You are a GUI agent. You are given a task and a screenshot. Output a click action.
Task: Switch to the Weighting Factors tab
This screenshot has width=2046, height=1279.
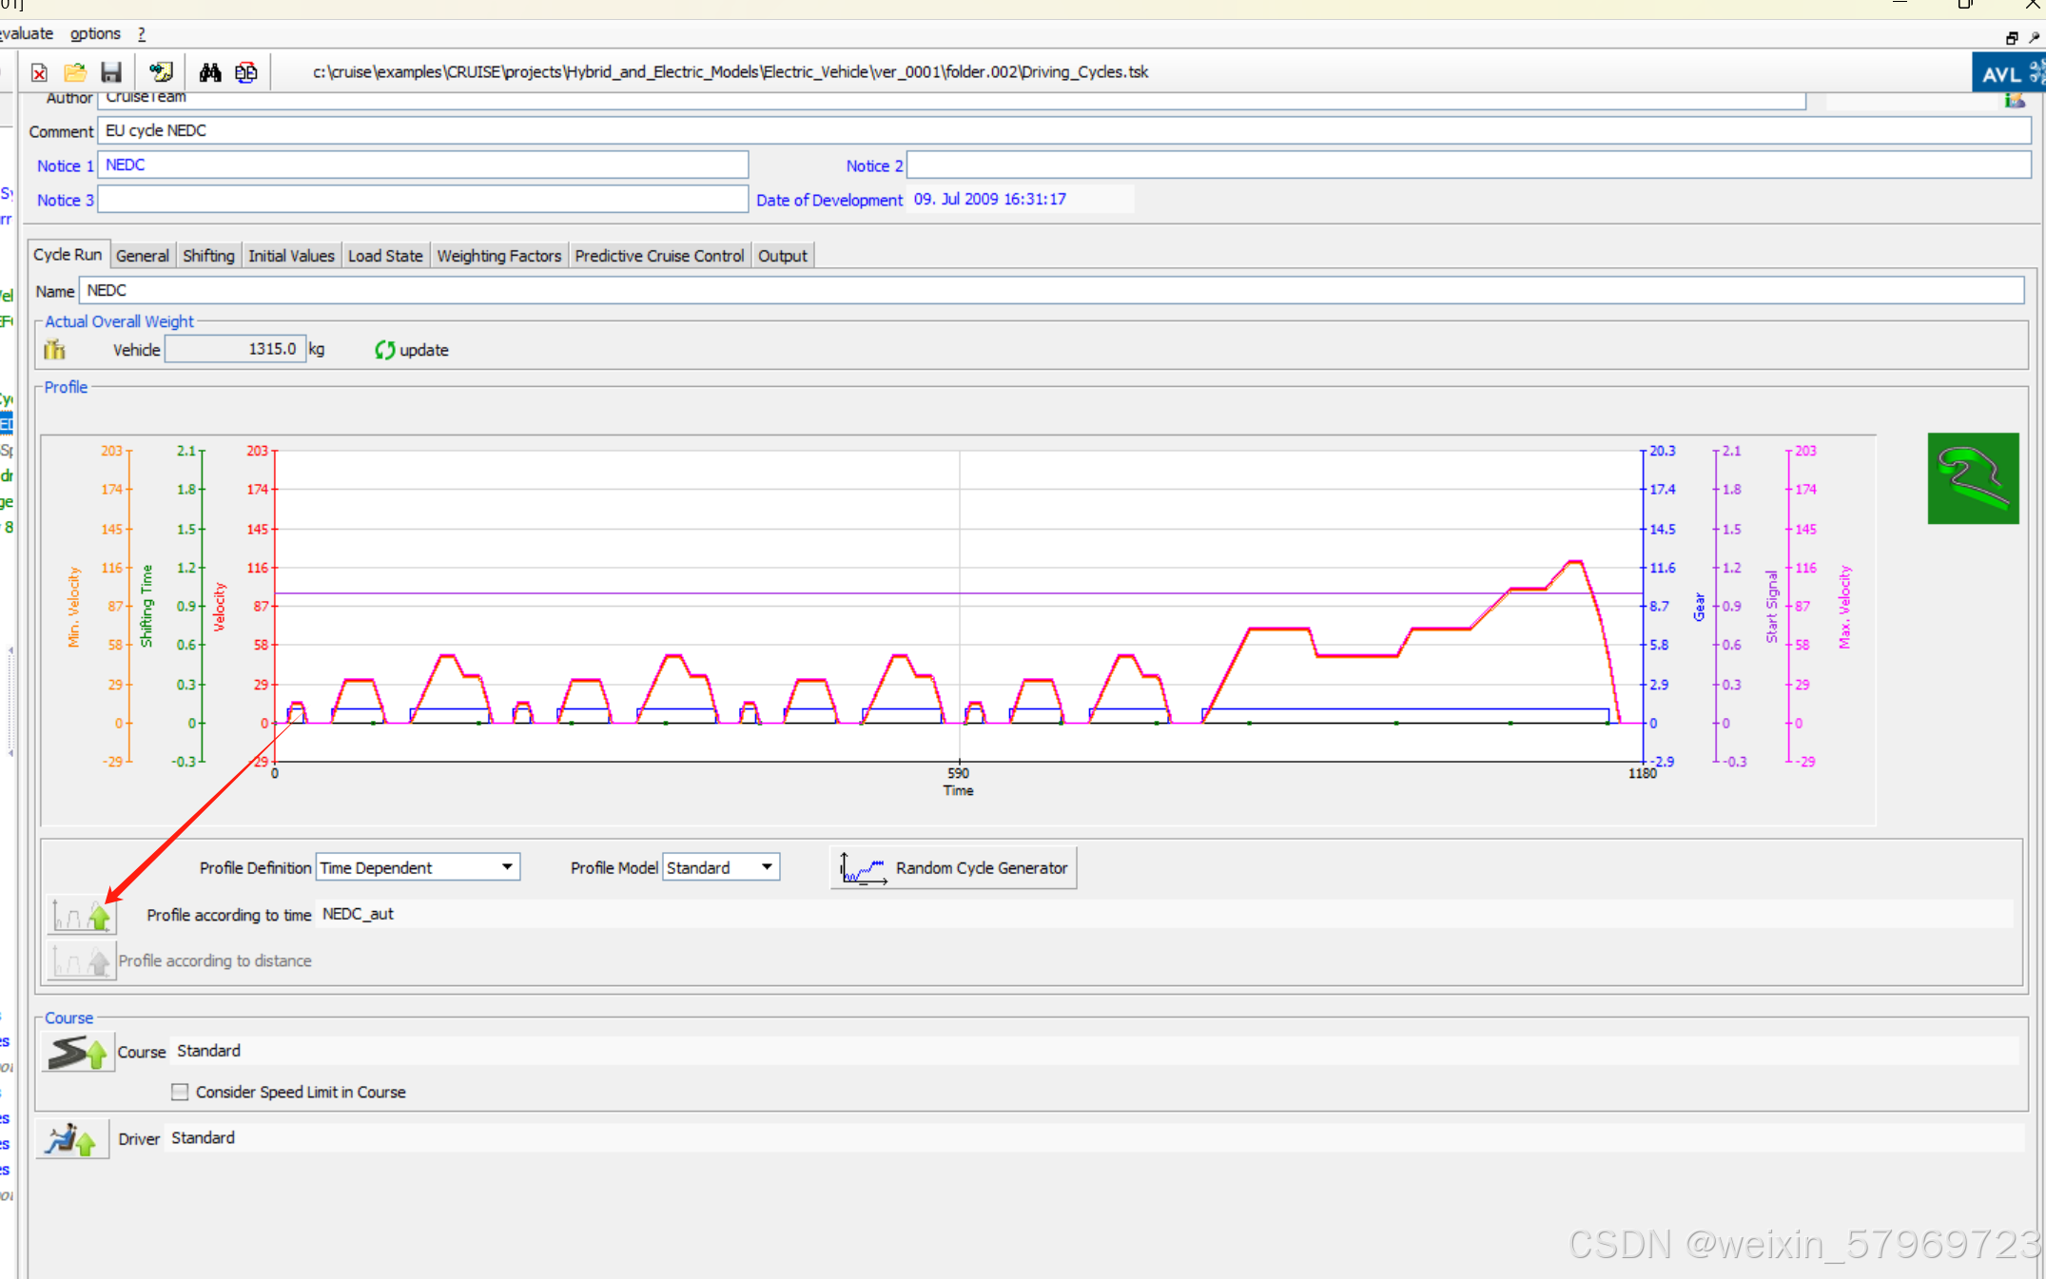click(498, 256)
